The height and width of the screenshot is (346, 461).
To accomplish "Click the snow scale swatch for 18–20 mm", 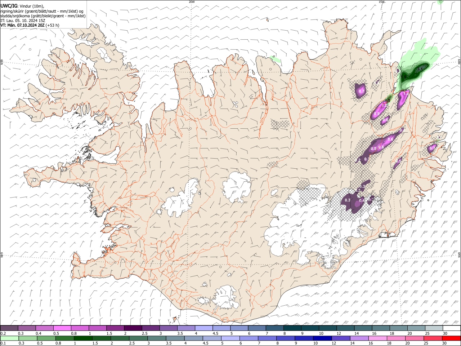I will [x=398, y=328].
